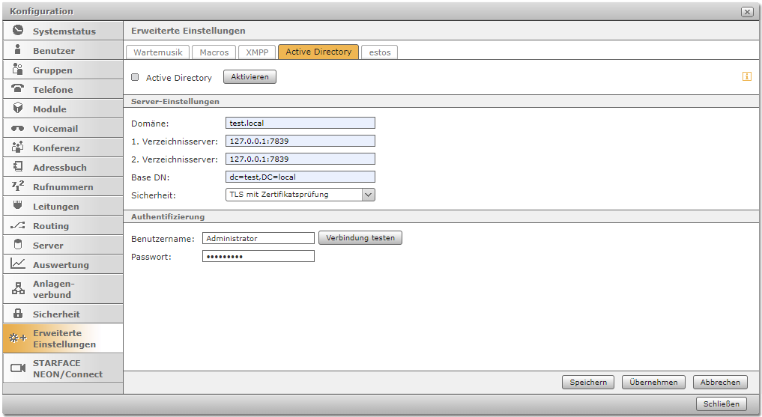Open the Sicherheit TLS dropdown
Screen dimensions: 762x417
point(300,195)
